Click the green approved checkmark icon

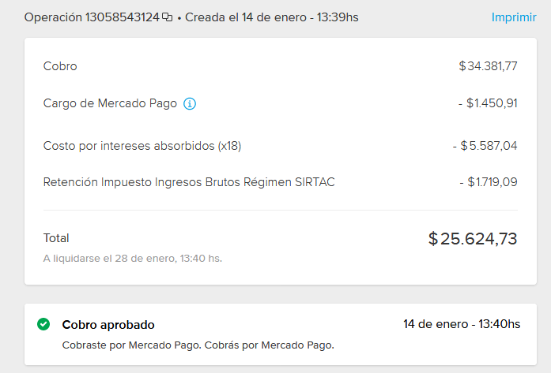coord(43,324)
